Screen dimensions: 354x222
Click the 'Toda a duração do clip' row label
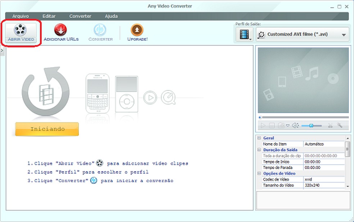point(282,156)
